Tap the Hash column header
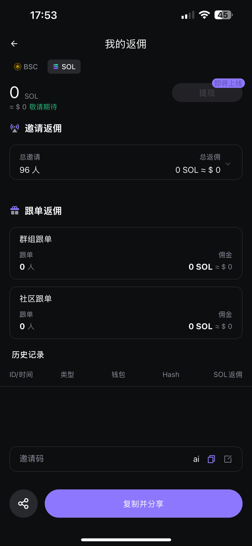 click(x=171, y=374)
